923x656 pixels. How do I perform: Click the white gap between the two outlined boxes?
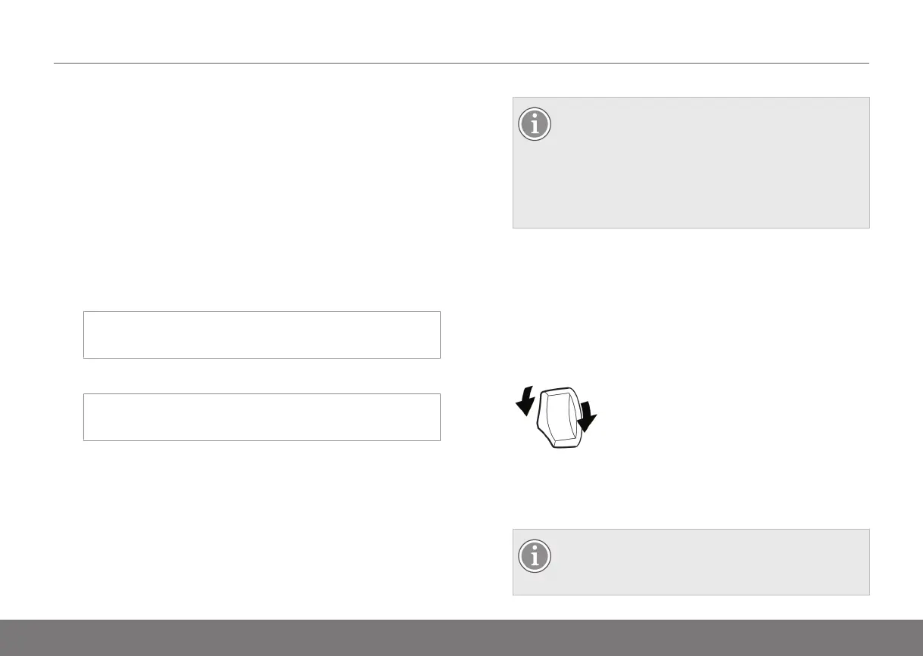tap(261, 375)
